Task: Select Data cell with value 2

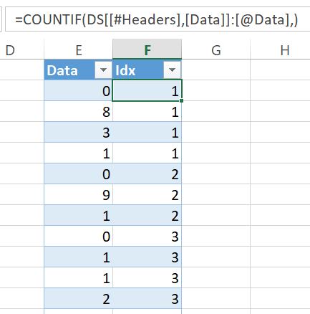Action: 79,298
